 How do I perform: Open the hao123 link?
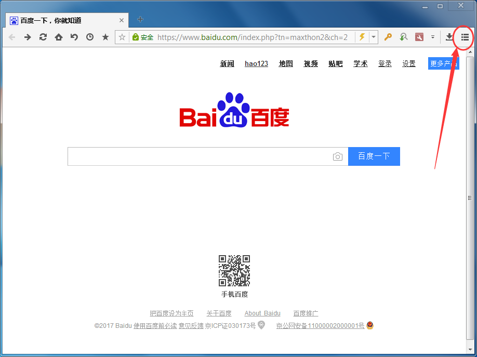256,63
